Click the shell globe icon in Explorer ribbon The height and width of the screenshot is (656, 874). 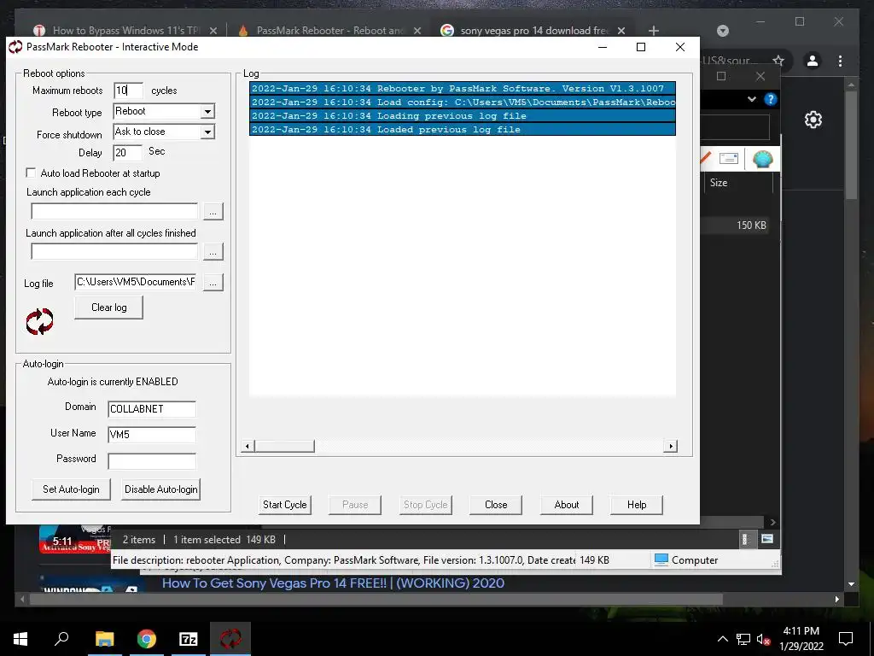coord(762,159)
